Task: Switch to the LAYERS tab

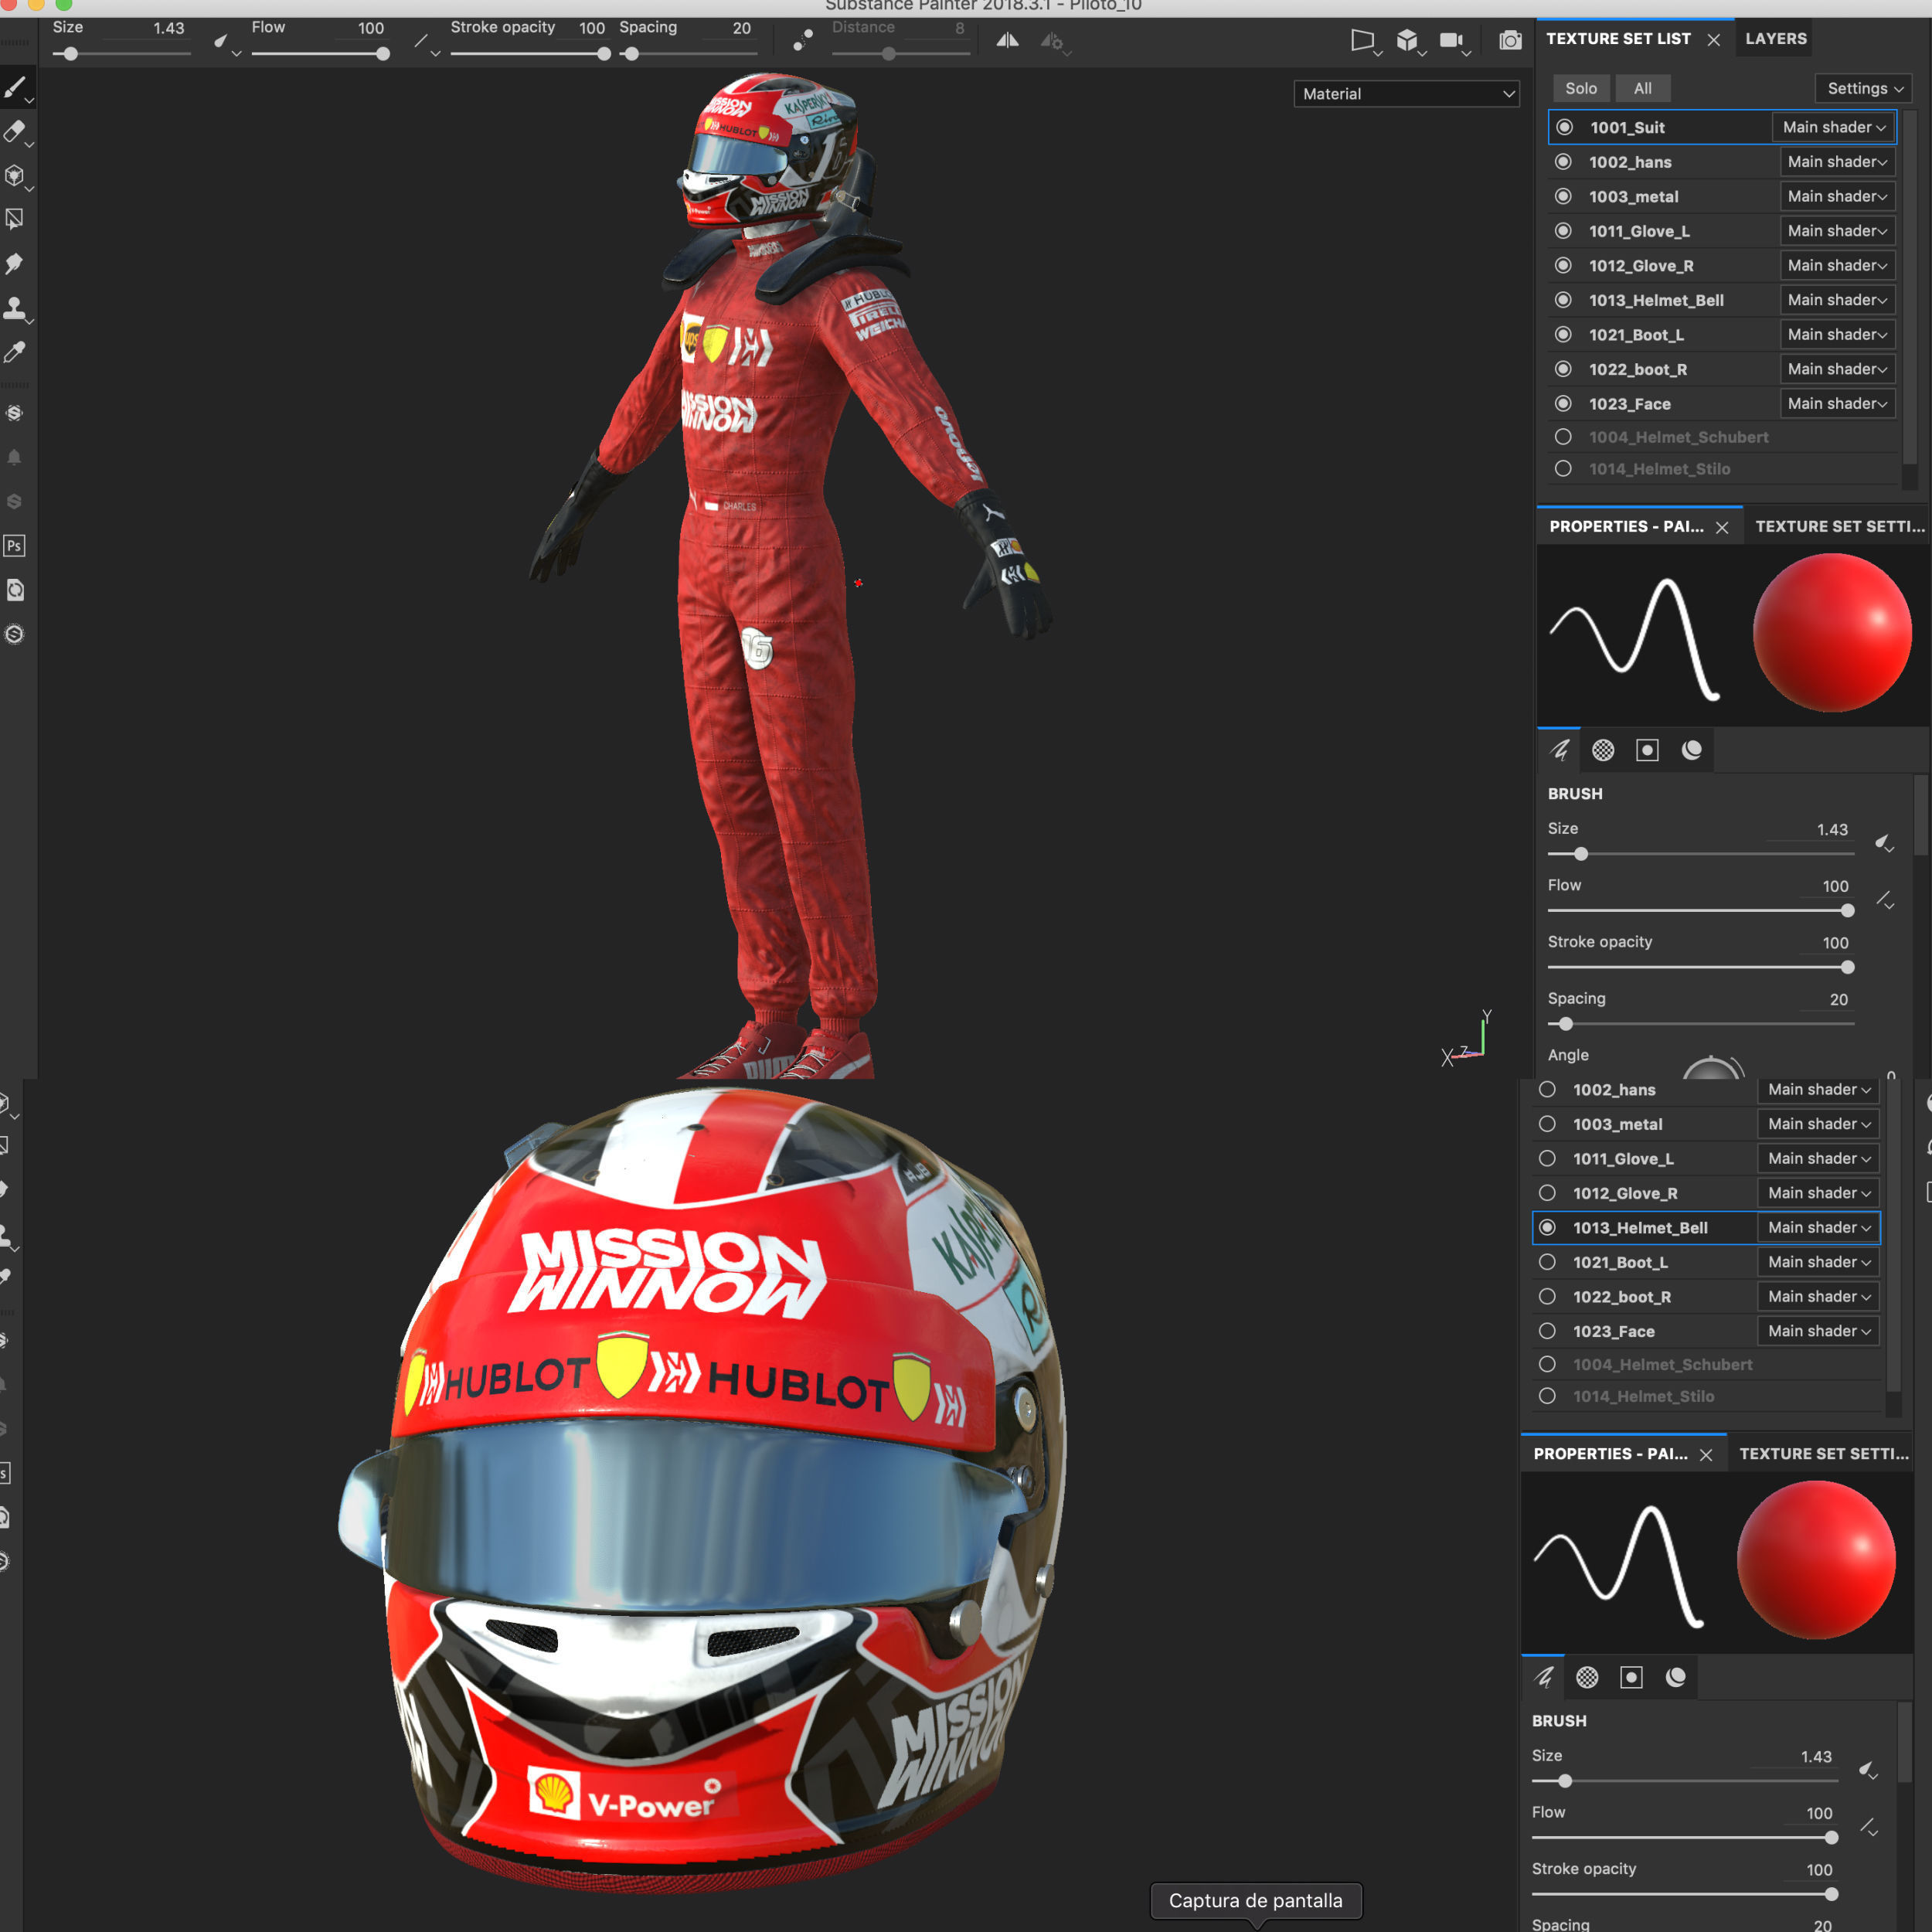Action: (x=1775, y=39)
